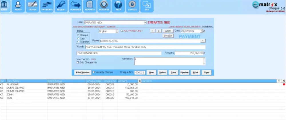
Task: Click the Invoice button
Action: [x=168, y=36]
